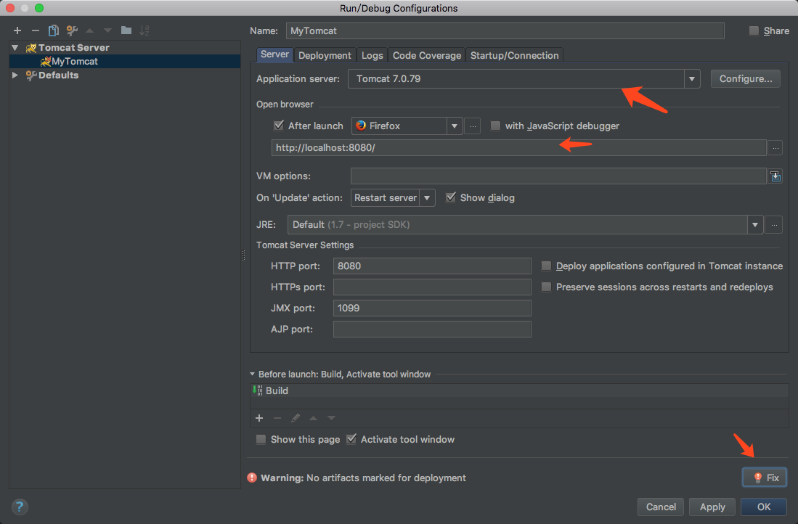This screenshot has height=524, width=798.
Task: Click the expand VM options field icon
Action: click(775, 176)
